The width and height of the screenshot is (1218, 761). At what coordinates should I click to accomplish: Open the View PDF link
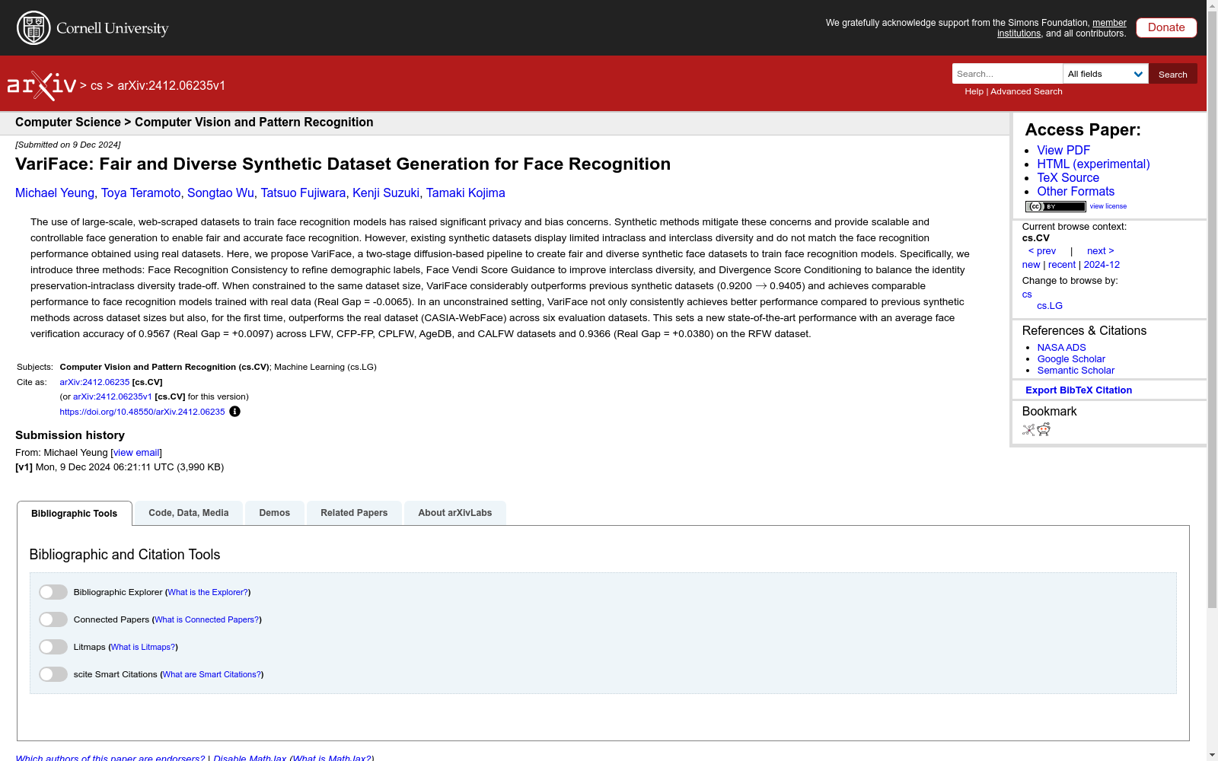tap(1063, 151)
